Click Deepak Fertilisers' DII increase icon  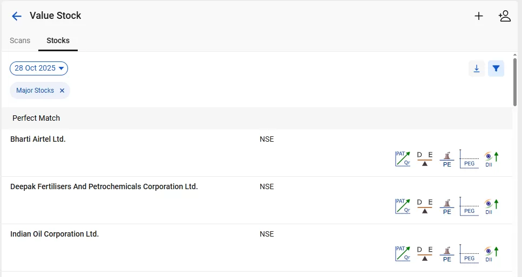[x=491, y=206]
